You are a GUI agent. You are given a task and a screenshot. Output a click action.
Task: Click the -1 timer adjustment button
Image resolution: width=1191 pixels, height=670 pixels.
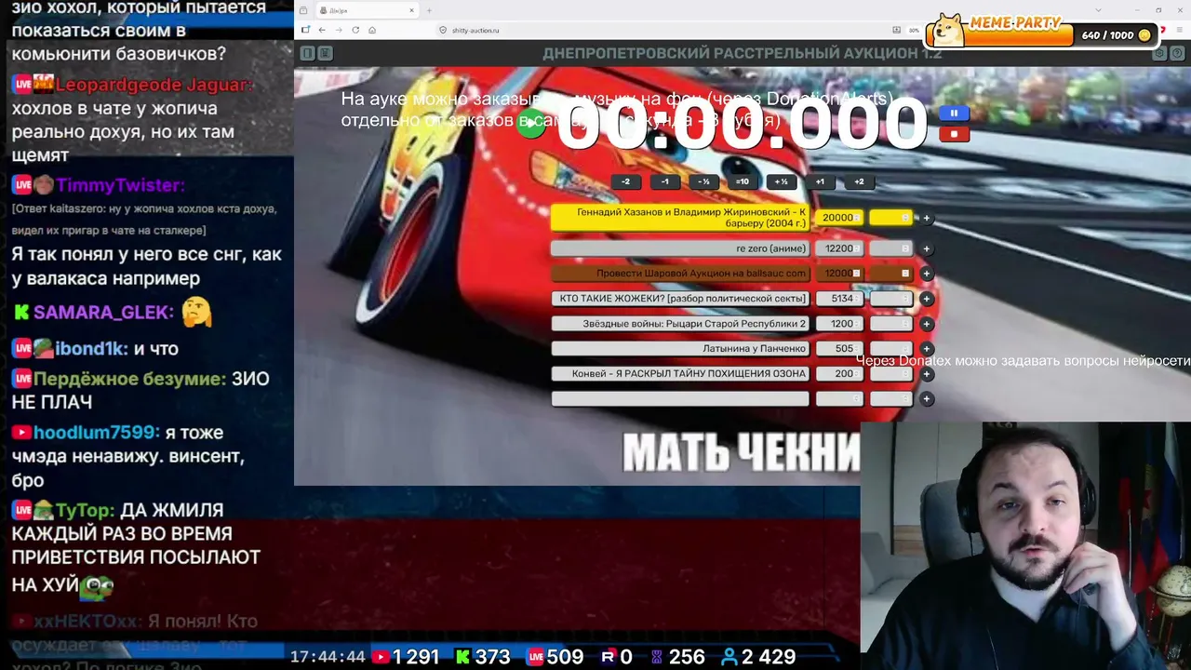664,182
